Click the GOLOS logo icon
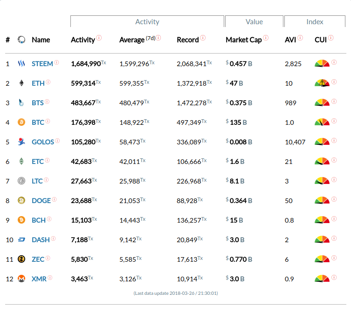 [x=21, y=142]
